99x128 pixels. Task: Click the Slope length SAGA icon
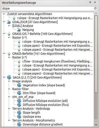click(x=19, y=112)
